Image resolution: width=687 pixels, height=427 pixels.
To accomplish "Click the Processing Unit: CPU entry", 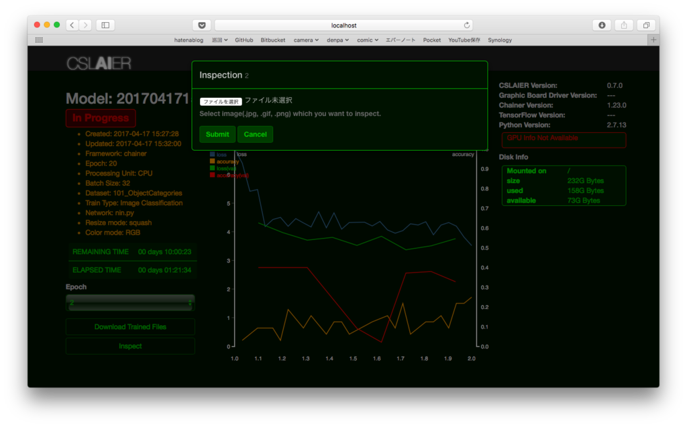I will (x=119, y=174).
